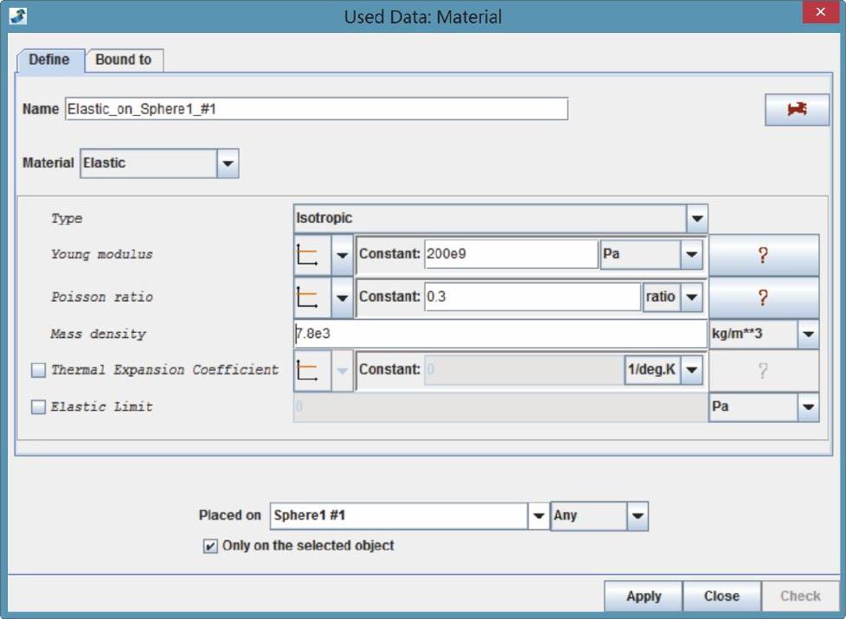Click the red faucet icon button beside Name
Image resolution: width=846 pixels, height=619 pixels.
(796, 110)
